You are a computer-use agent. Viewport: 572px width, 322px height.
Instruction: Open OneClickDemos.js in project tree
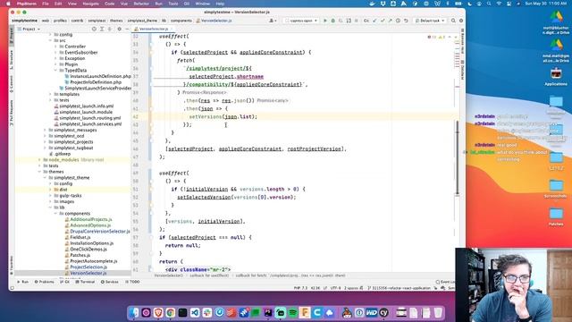[x=88, y=249]
